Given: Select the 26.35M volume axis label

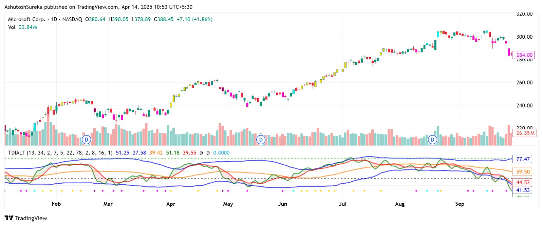Looking at the screenshot, I should tap(525, 133).
